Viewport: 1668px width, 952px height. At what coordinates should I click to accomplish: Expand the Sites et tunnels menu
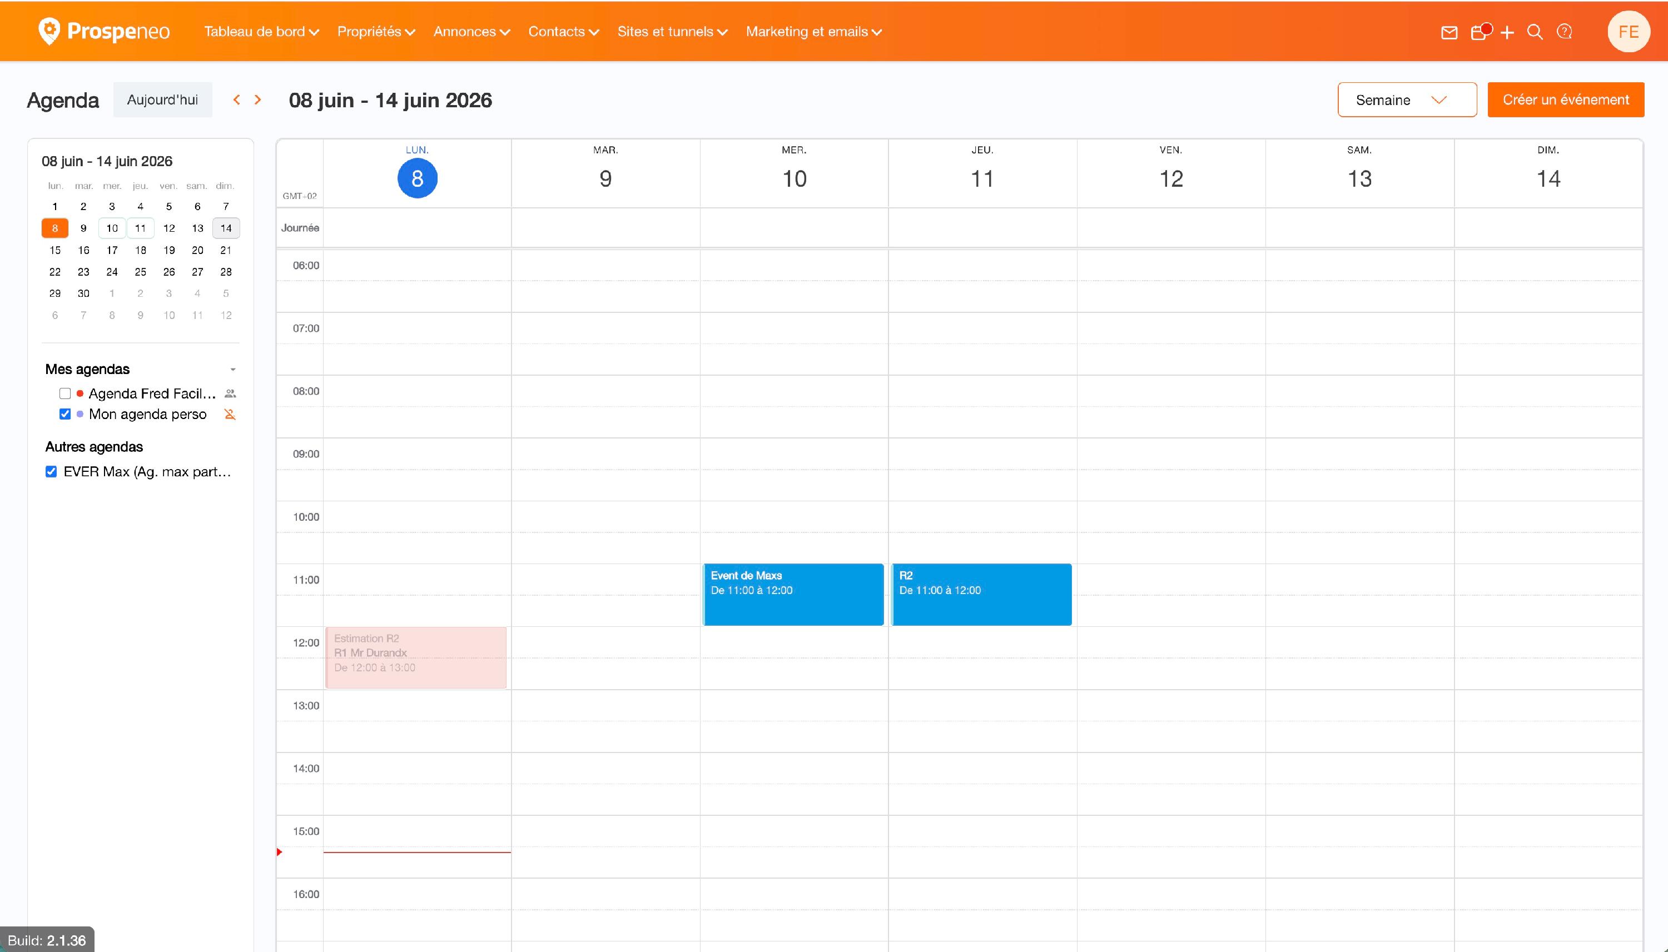click(672, 31)
